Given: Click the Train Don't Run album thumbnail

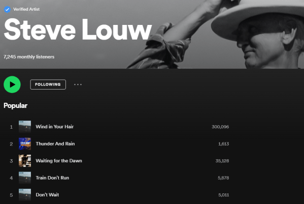Looking at the screenshot, I should point(25,178).
